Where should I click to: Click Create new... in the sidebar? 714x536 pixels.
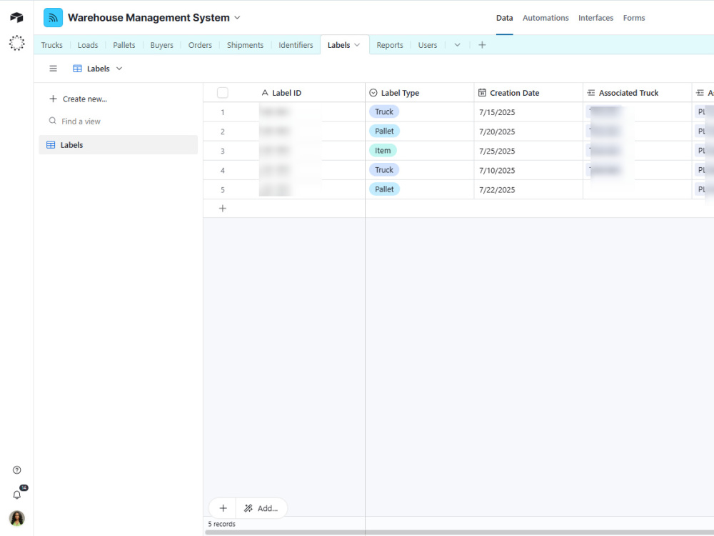click(85, 99)
